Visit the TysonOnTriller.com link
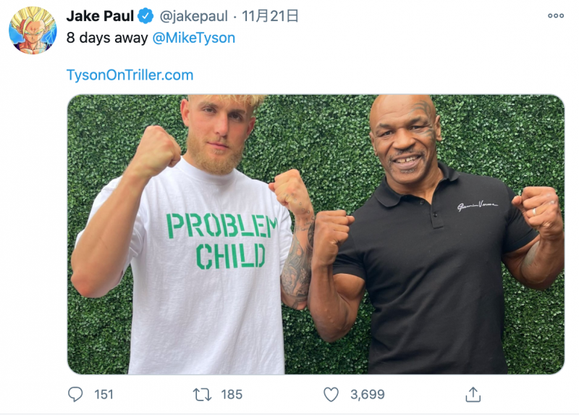579x415 pixels. coord(130,75)
